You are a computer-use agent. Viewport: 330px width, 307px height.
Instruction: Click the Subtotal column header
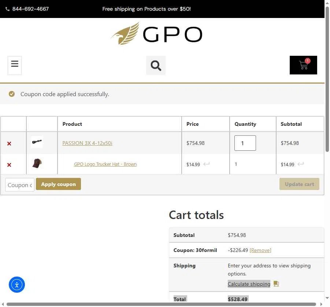coord(291,124)
